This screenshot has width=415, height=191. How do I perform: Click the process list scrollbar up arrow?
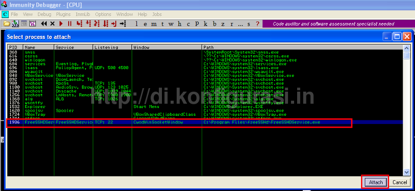(407, 48)
